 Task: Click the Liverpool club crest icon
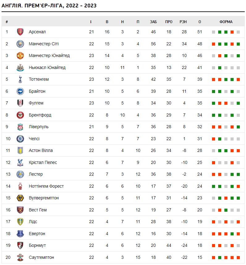(x=20, y=127)
